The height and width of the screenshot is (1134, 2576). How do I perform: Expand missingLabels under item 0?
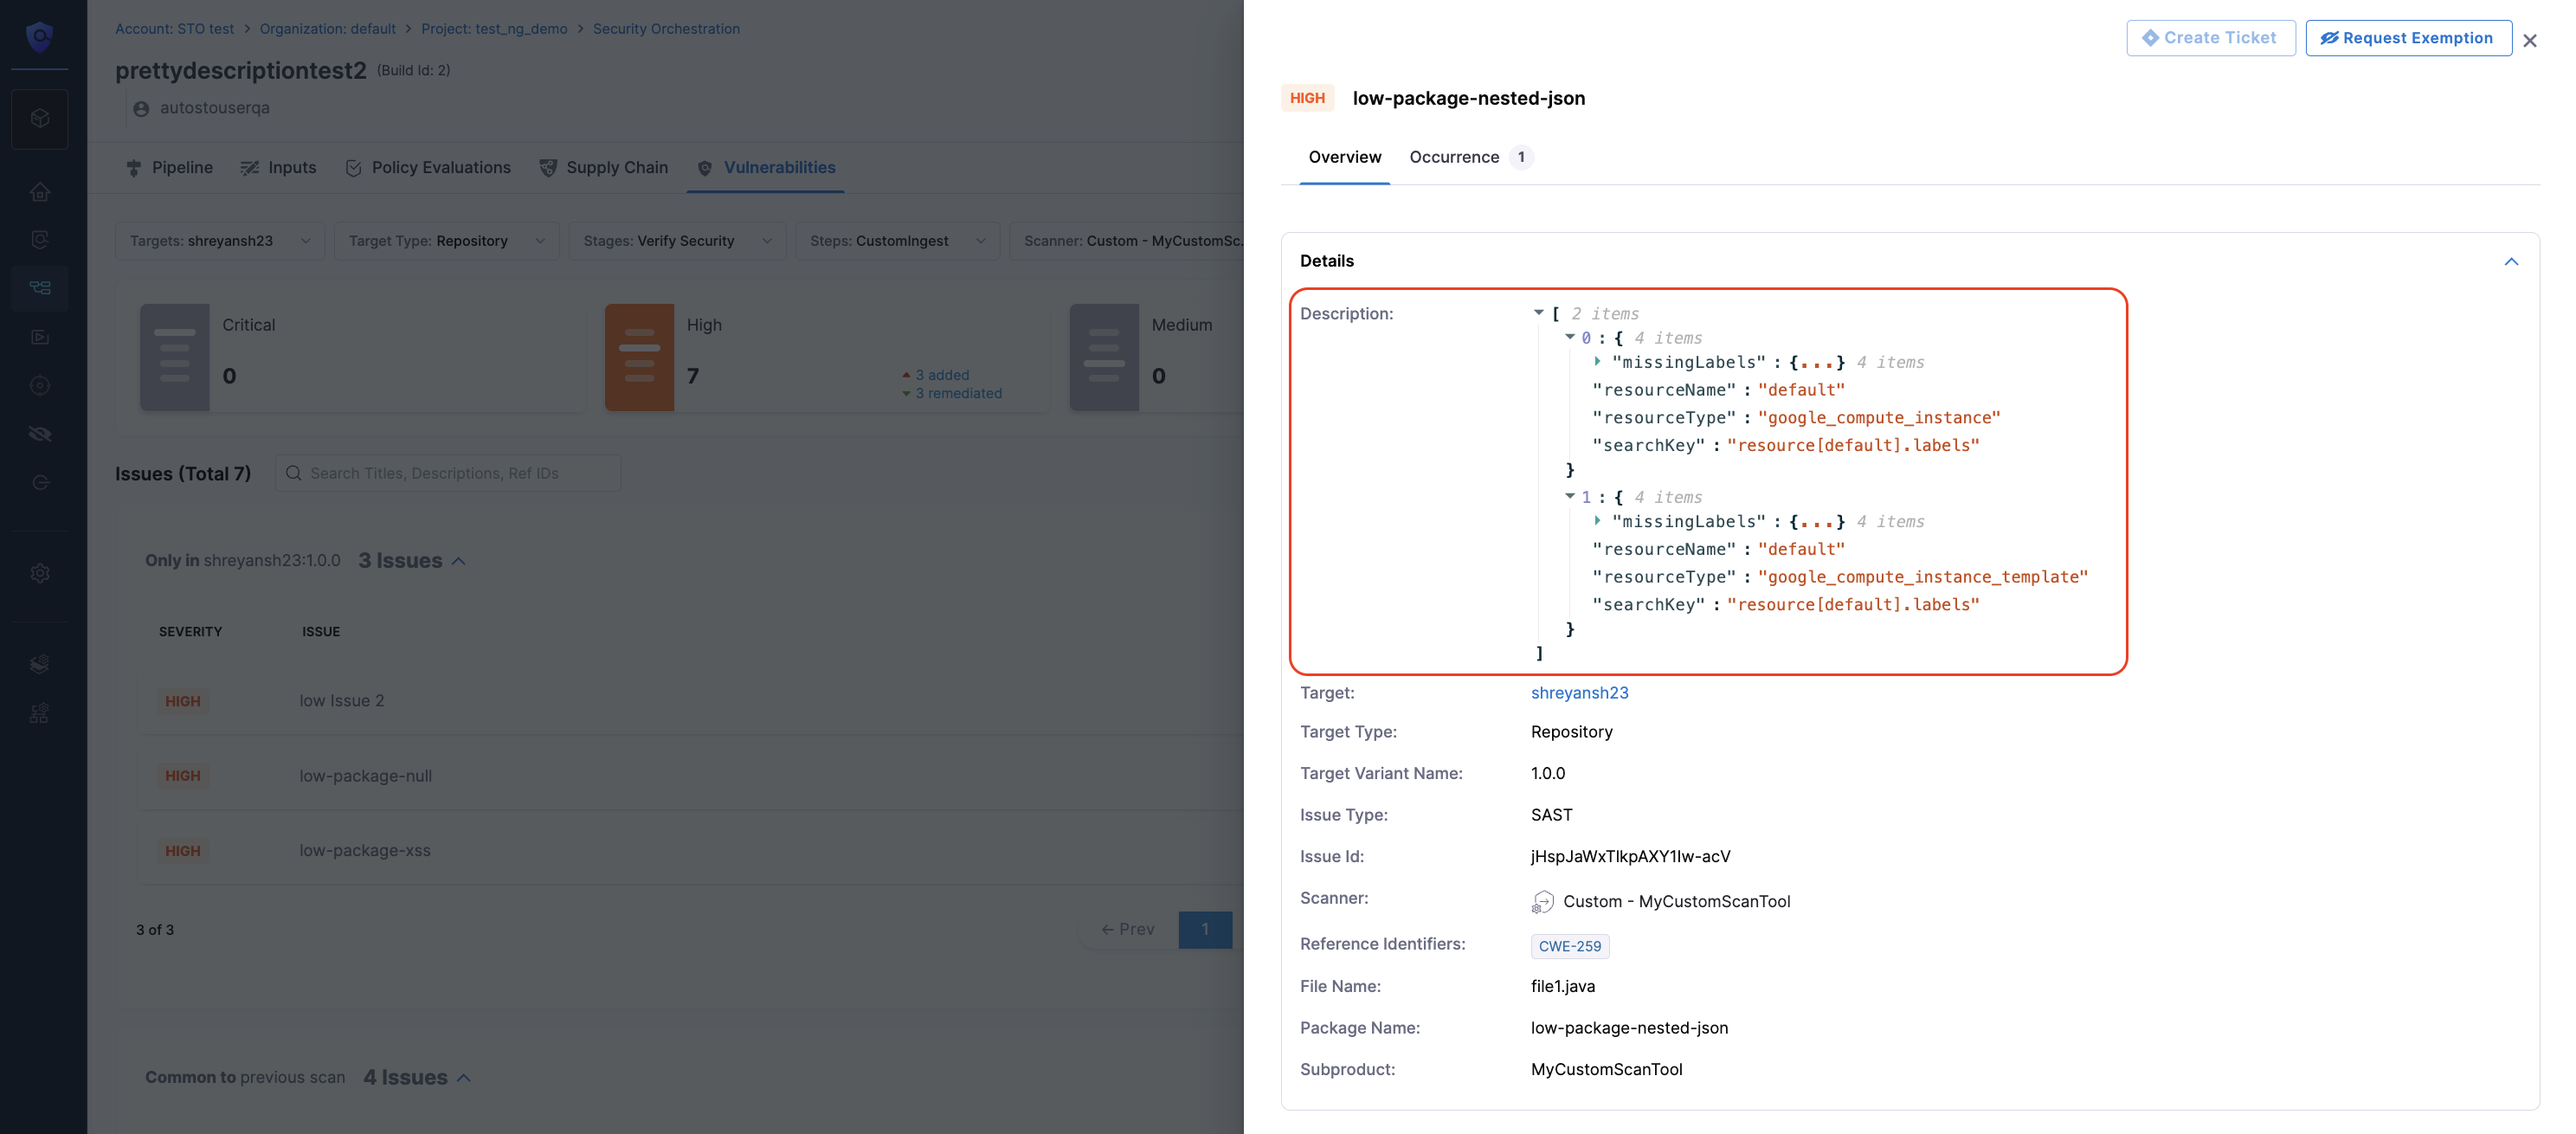[x=1597, y=362]
